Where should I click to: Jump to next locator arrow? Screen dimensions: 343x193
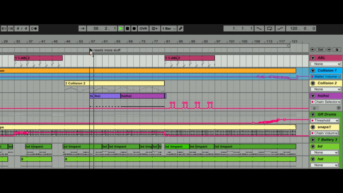click(329, 50)
